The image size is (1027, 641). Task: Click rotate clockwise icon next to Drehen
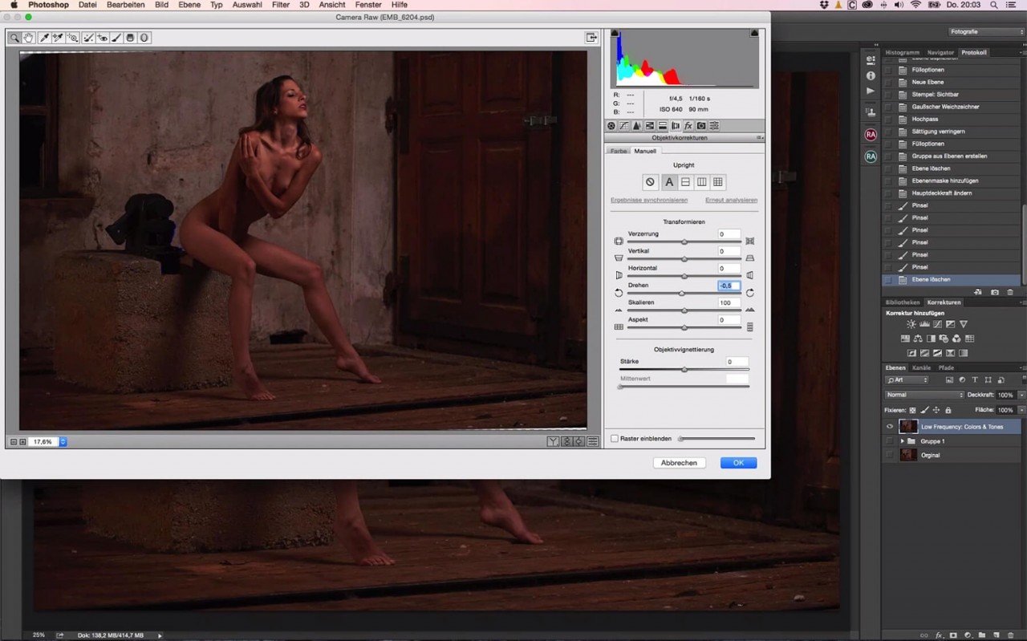click(x=749, y=293)
